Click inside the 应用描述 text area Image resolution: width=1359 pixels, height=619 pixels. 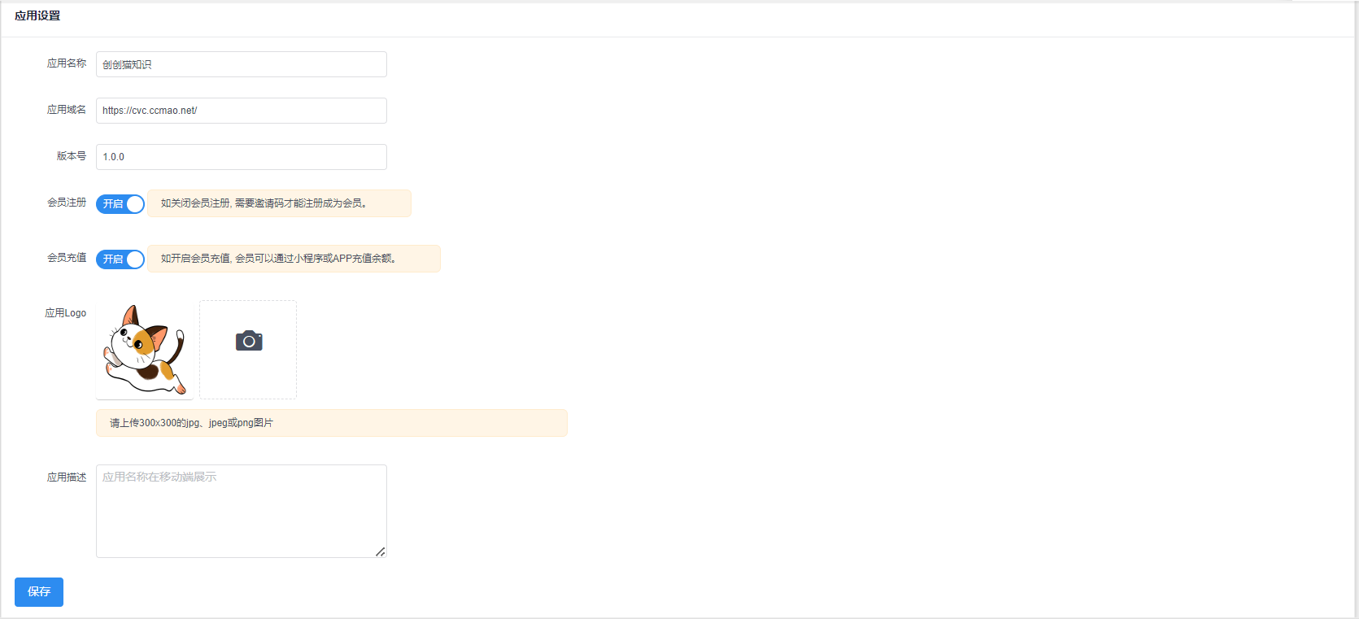(242, 511)
